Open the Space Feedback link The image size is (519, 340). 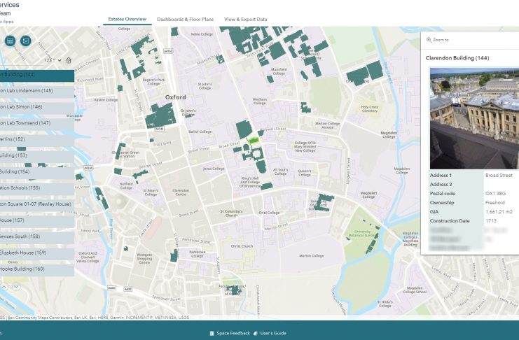[x=232, y=333]
